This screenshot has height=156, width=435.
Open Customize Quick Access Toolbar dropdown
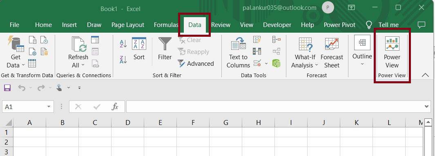tap(79, 88)
